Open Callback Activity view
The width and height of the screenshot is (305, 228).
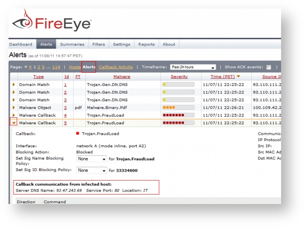116,67
